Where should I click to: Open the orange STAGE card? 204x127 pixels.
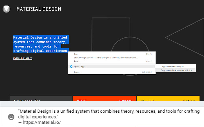click(x=105, y=98)
